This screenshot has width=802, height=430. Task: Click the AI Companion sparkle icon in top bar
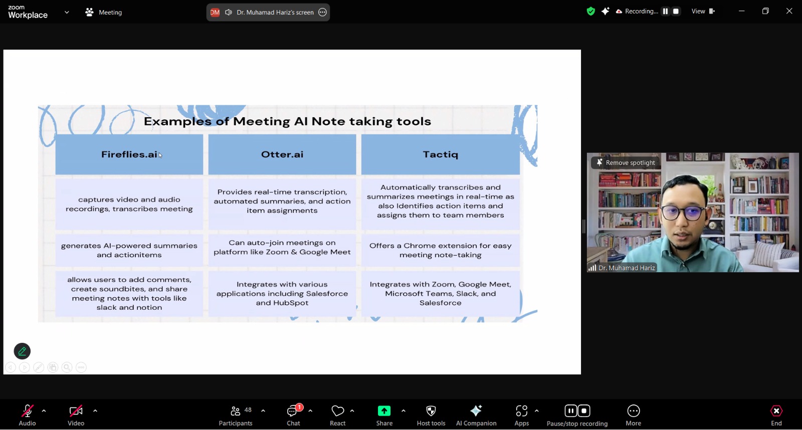[606, 11]
